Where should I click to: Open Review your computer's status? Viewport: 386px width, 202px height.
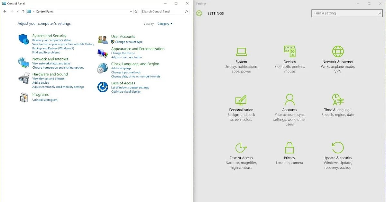pyautogui.click(x=52, y=40)
